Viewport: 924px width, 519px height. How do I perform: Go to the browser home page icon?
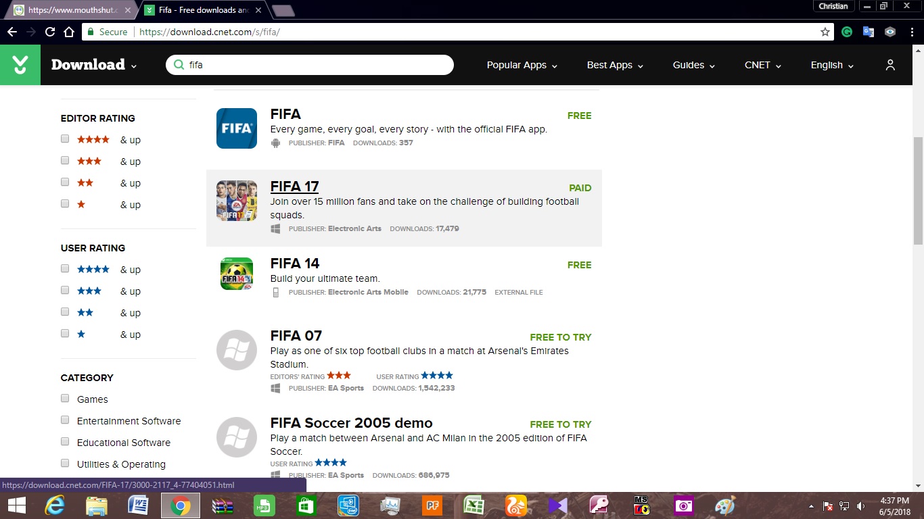[69, 32]
